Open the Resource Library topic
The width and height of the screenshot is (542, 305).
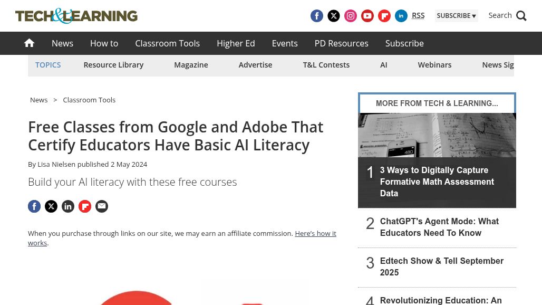coord(113,65)
